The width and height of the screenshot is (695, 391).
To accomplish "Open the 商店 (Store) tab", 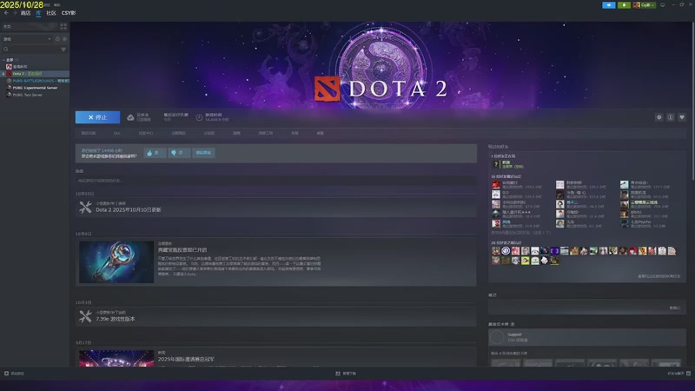I will pos(26,13).
